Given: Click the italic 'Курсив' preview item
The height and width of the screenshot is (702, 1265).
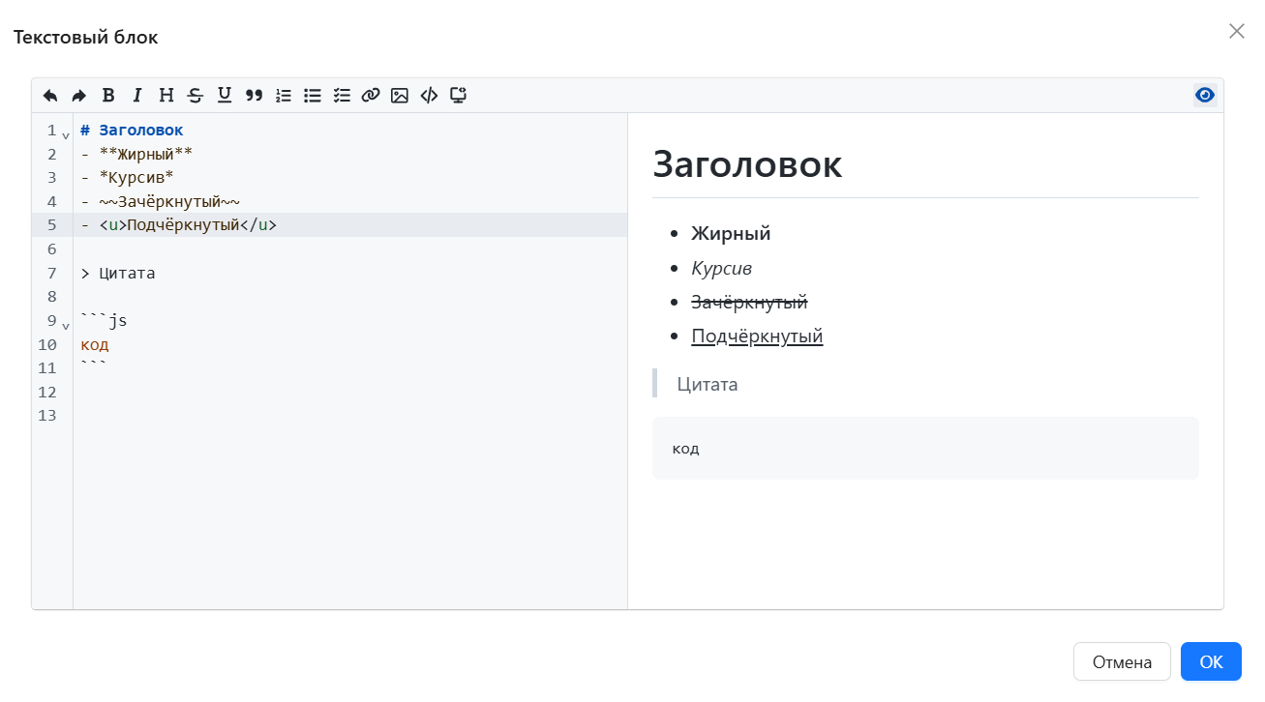Looking at the screenshot, I should (x=721, y=268).
